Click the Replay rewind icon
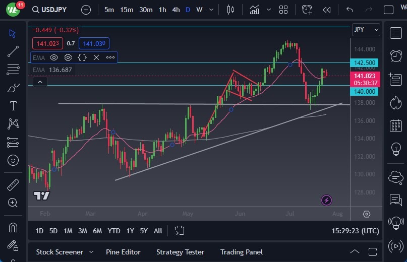The width and height of the screenshot is (407, 262). (327, 10)
